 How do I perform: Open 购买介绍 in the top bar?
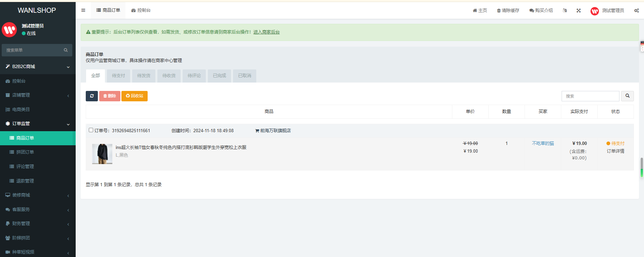pyautogui.click(x=541, y=10)
